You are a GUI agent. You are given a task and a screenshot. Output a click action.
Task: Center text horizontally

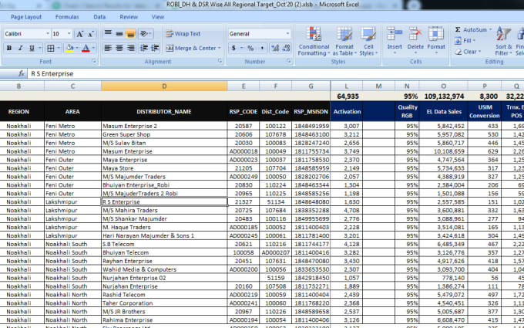click(119, 48)
